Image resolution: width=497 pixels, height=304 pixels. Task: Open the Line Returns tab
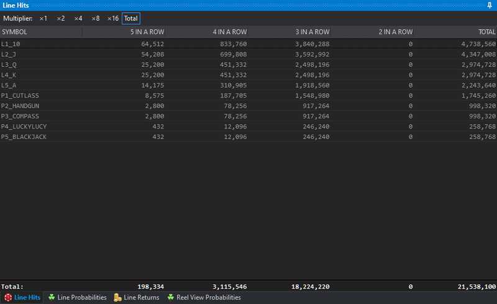click(137, 297)
